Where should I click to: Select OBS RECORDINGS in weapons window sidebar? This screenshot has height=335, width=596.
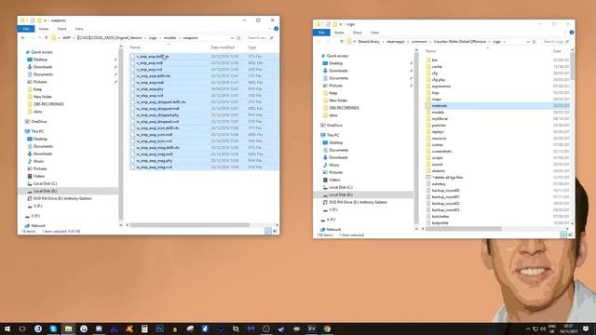pyautogui.click(x=48, y=104)
